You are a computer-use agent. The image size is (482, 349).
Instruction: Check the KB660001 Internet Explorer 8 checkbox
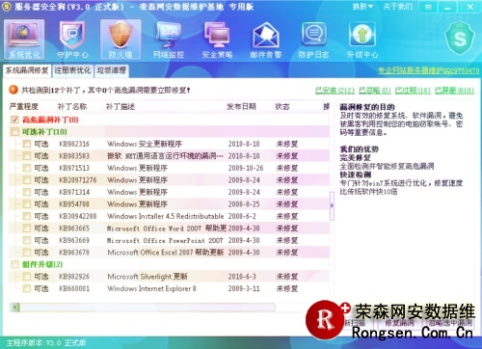pos(27,288)
